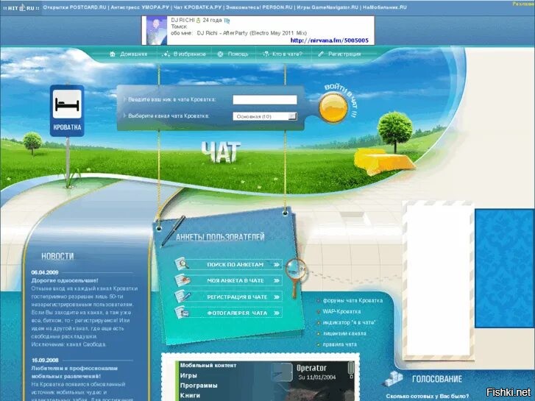The width and height of the screenshot is (535, 401).
Task: Click the magnifier icon beside Поиск по анкетам
Action: pos(182,265)
